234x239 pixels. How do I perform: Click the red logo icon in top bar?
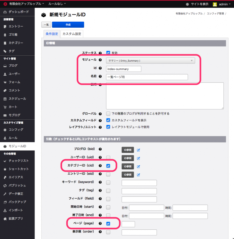click(x=5, y=4)
